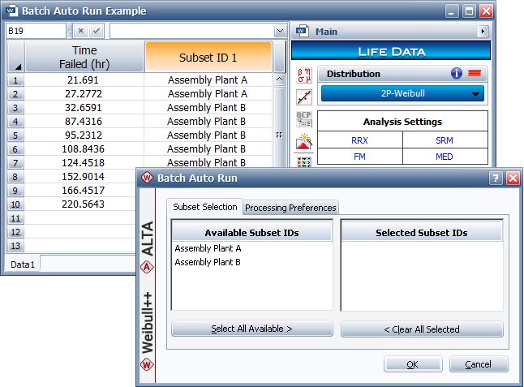Click the red bars icon beside Distribution

pos(475,74)
